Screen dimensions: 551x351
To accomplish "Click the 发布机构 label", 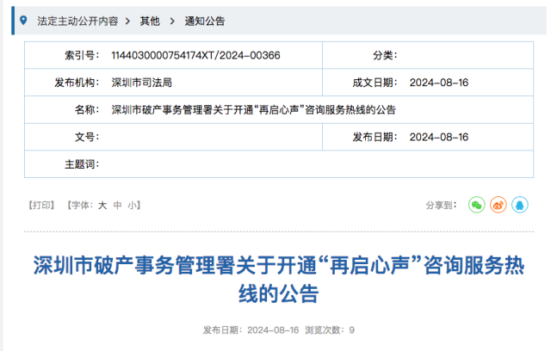I will pos(77,83).
